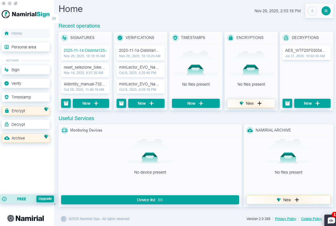Click the notification bell icon
Image resolution: width=336 pixels, height=226 pixels.
click(312, 11)
